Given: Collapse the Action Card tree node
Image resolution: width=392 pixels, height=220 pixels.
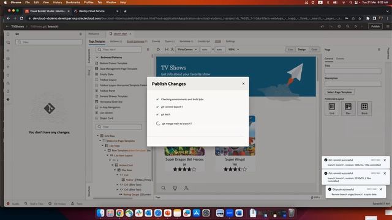Looking at the screenshot, I should coord(113,165).
